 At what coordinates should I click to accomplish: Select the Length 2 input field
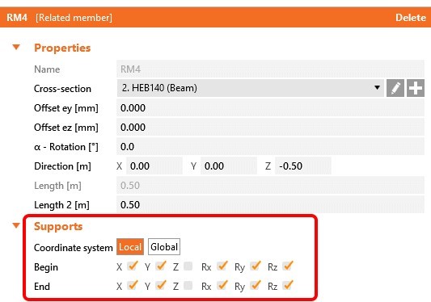[x=270, y=205]
